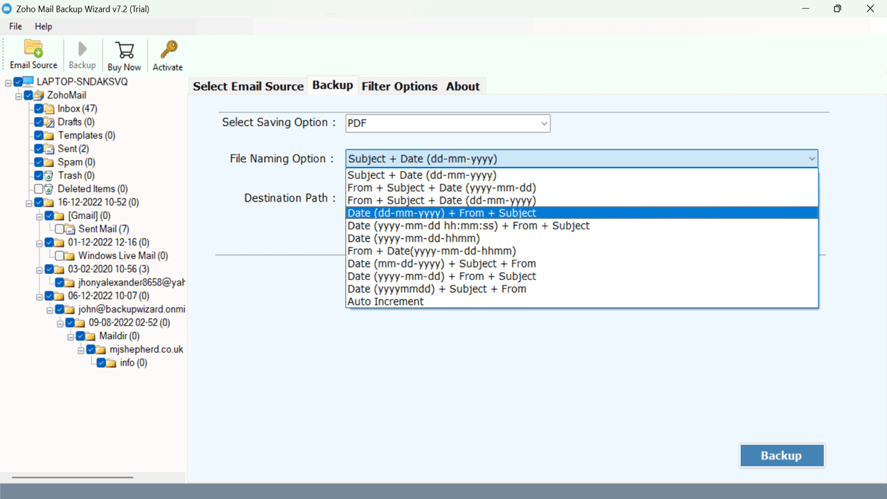The width and height of the screenshot is (887, 499).
Task: Choose From + Subject + Date (yyyy-mm-dd)
Action: coord(582,188)
